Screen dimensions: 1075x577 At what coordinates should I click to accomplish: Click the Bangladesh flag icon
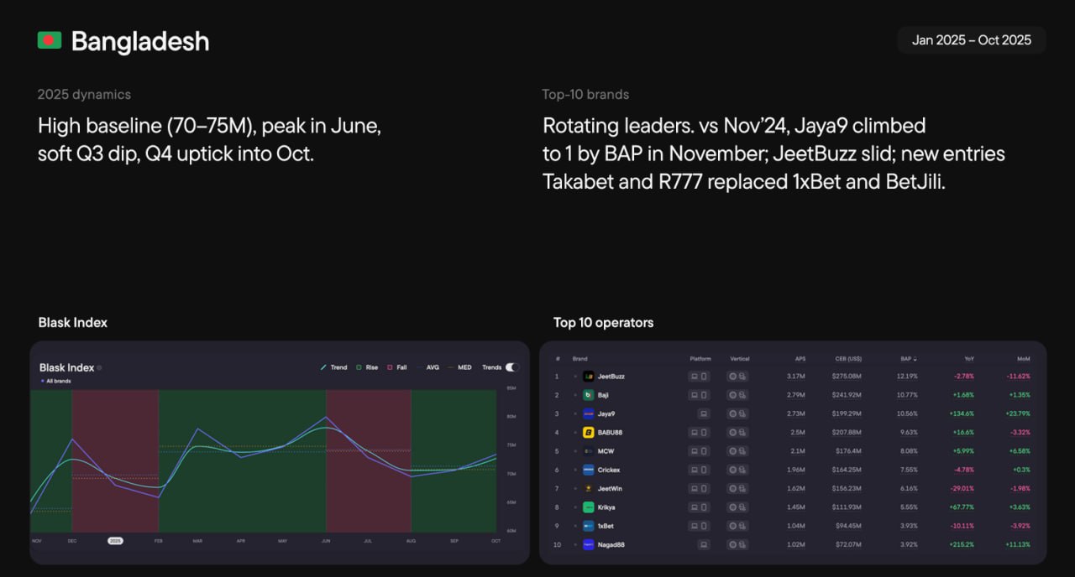50,40
